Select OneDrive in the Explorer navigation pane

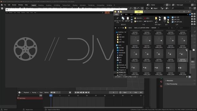click(121, 32)
